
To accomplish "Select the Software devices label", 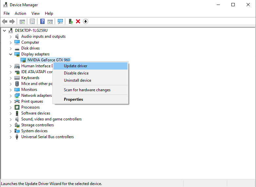I will click(x=36, y=113).
